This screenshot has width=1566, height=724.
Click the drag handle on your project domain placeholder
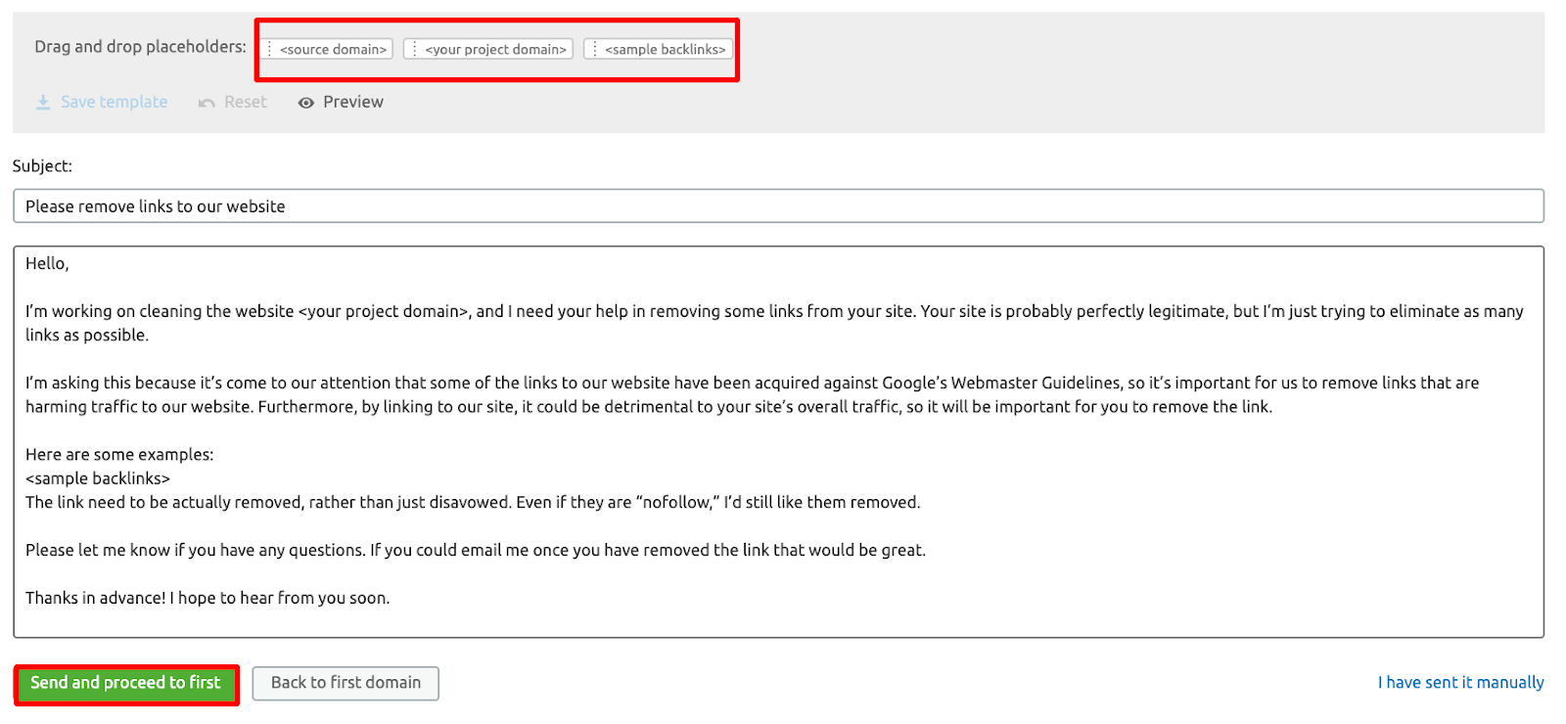415,49
